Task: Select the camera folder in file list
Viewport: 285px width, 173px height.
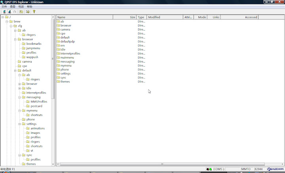Action: click(x=65, y=29)
